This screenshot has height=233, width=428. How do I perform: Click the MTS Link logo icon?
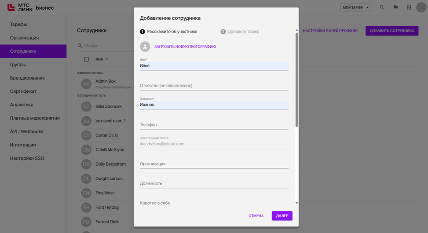(x=11, y=7)
